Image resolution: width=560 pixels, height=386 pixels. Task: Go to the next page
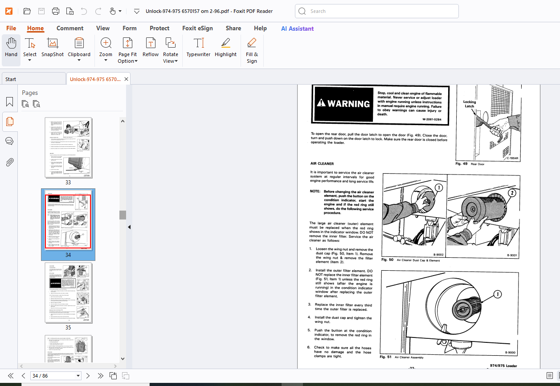88,376
